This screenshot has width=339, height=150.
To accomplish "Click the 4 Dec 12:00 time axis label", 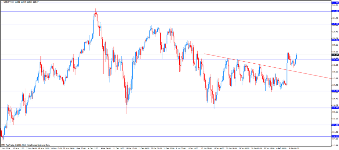I will coord(94,149).
